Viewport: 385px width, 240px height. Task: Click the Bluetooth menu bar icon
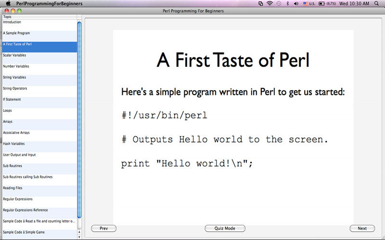coord(288,3)
